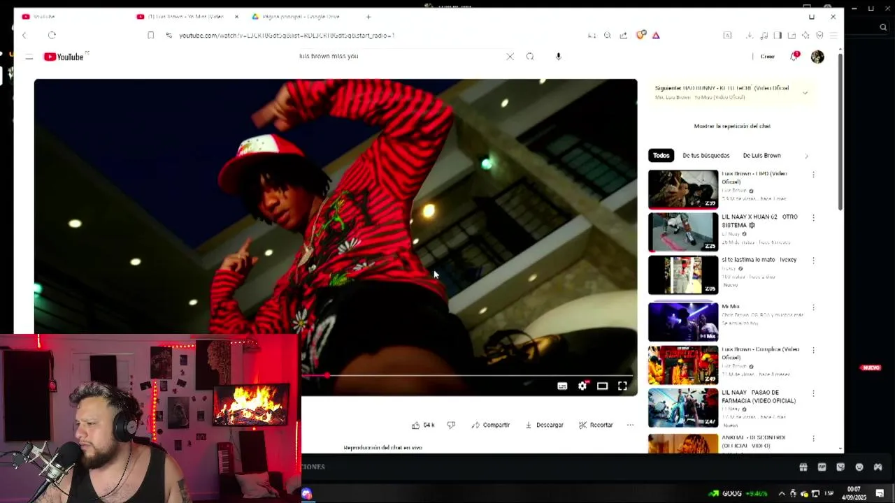Start voice search with microphone icon
This screenshot has height=503, width=895.
[x=558, y=57]
